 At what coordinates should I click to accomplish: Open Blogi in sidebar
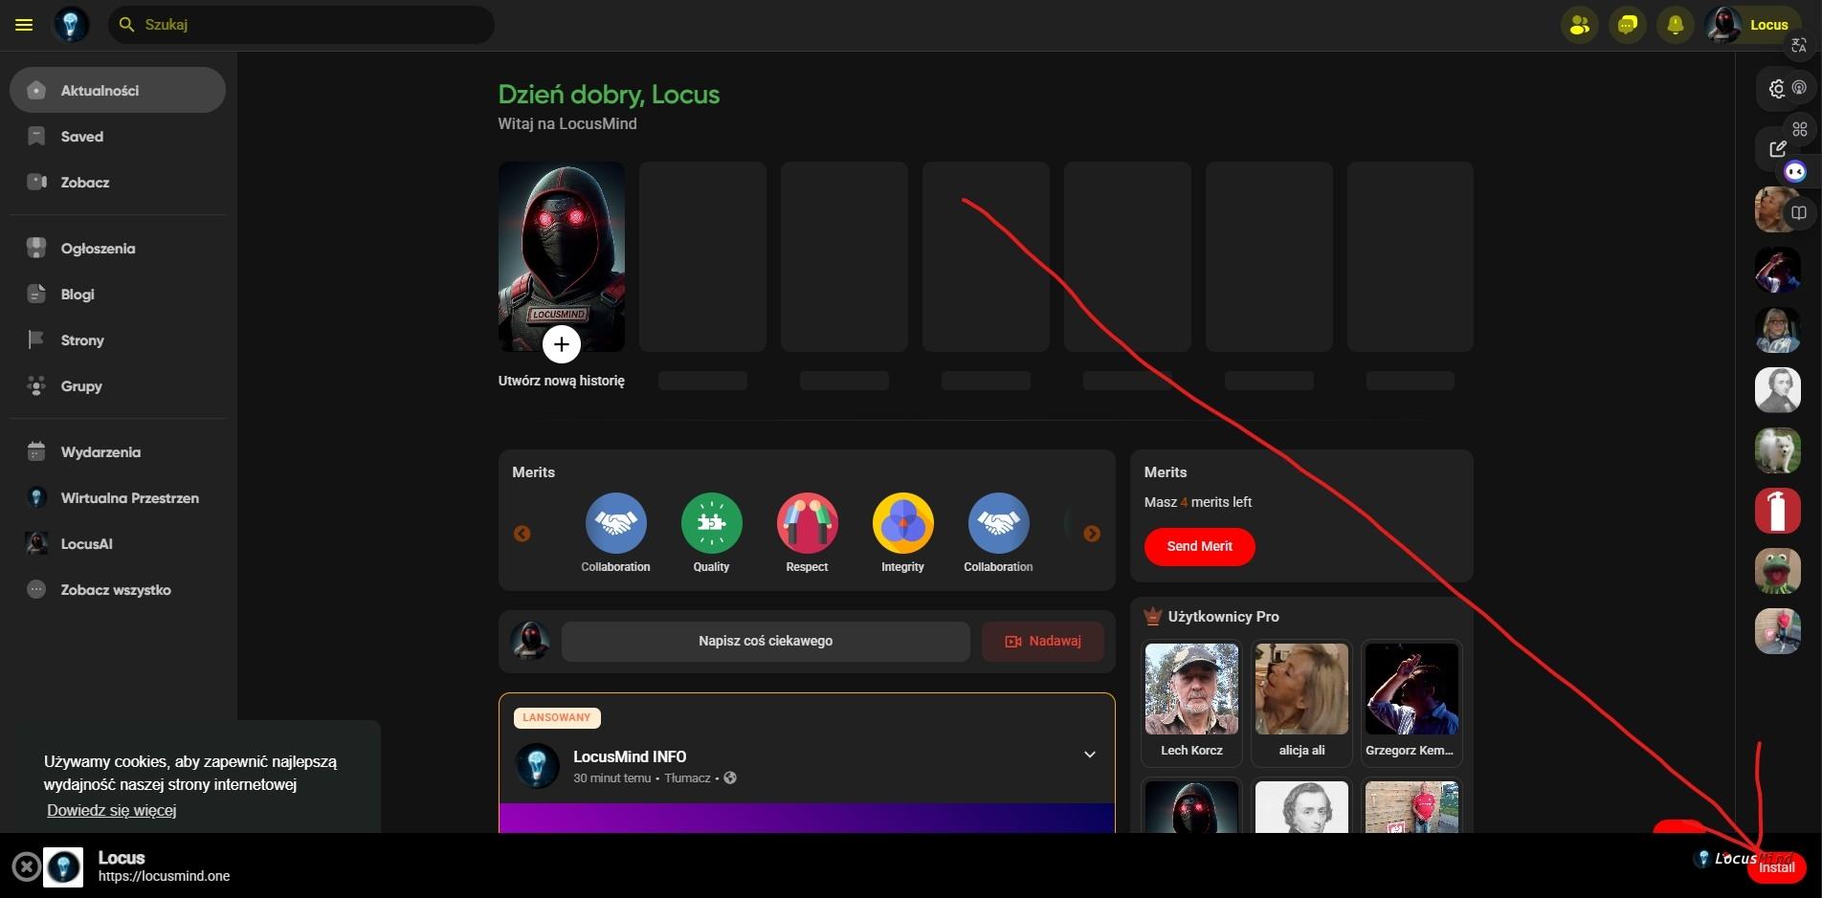118,294
